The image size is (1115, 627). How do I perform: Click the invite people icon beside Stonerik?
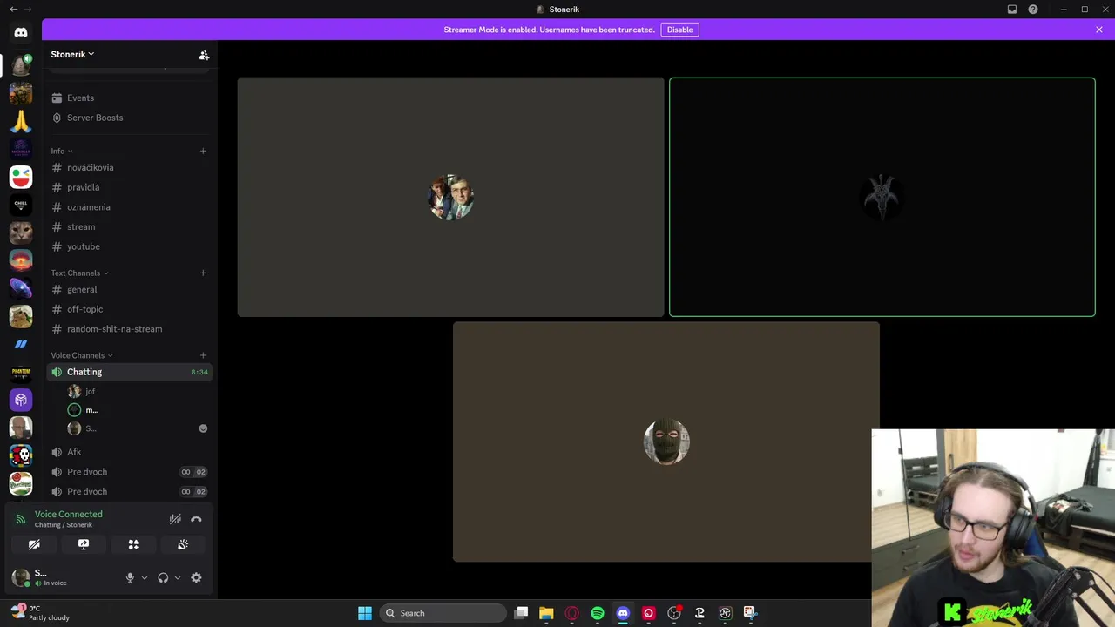[204, 55]
